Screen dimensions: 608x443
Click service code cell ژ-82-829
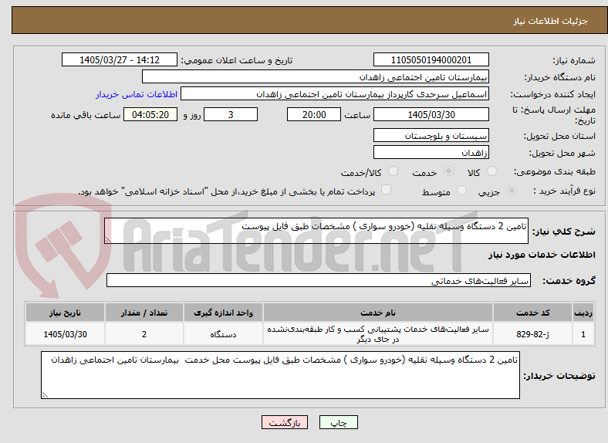coord(533,334)
